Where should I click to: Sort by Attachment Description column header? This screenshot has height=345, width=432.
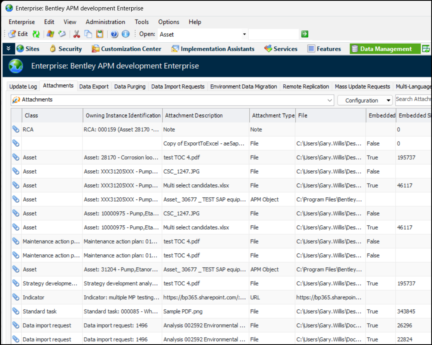[x=194, y=116]
